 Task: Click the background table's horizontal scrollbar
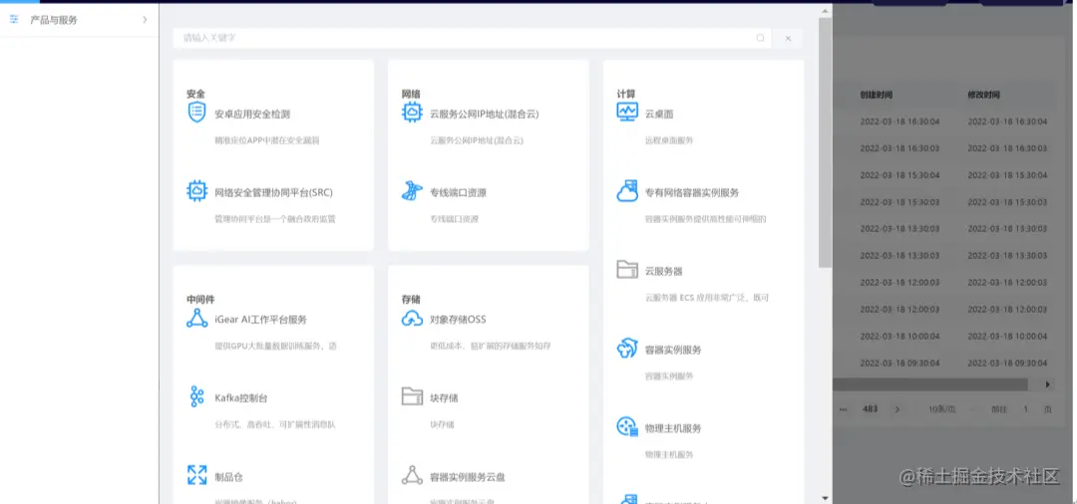point(930,384)
